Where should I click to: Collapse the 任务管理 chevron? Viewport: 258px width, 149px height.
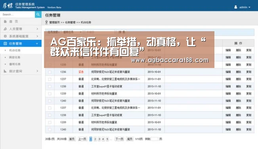click(37, 43)
